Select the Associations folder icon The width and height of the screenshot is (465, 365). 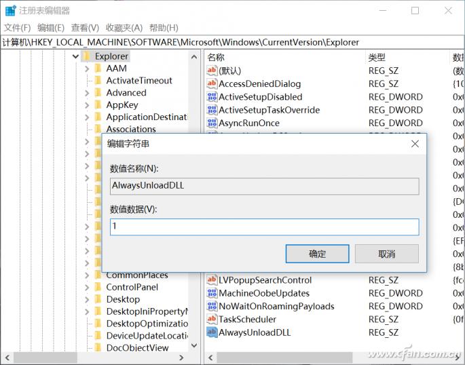[98, 129]
